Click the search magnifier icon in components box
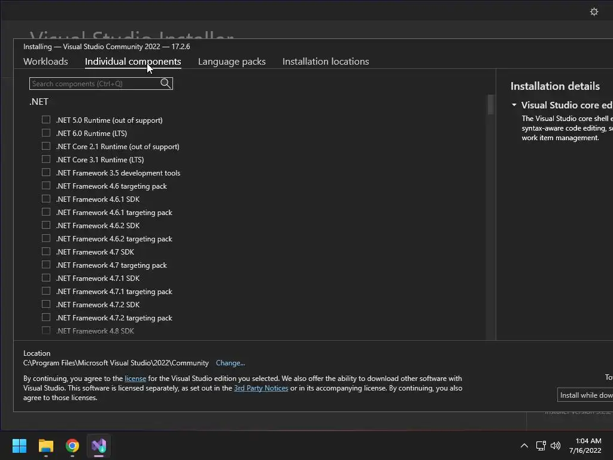The image size is (613, 460). point(165,83)
